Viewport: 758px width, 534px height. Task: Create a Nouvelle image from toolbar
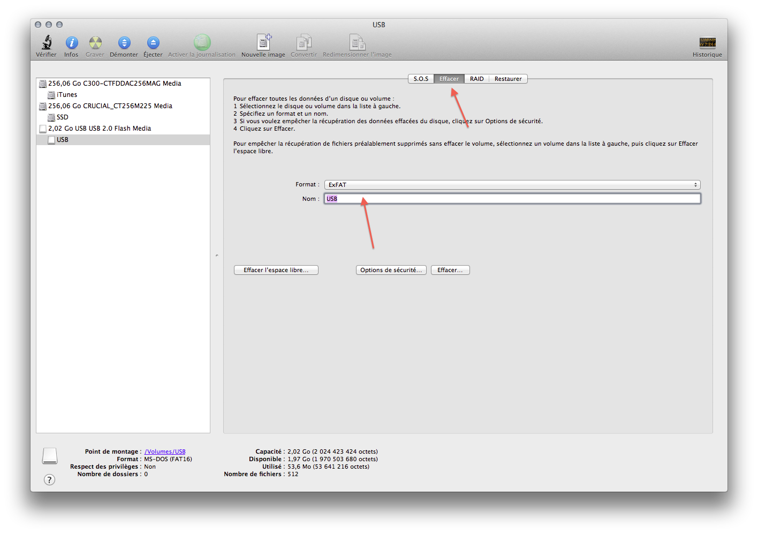pos(263,43)
